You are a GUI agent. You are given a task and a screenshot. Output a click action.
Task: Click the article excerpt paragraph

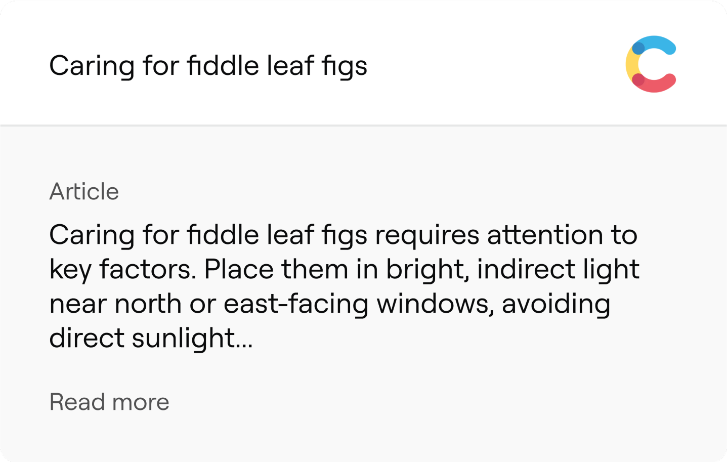pyautogui.click(x=345, y=286)
